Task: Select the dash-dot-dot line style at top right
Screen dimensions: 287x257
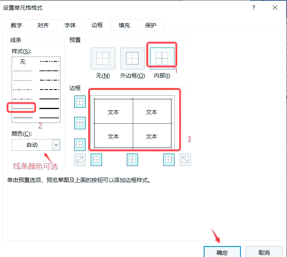Action: (49, 61)
